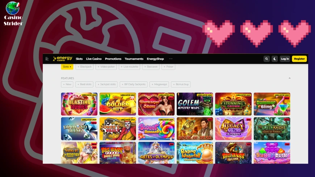Open the Raging Waterfall game

[x=195, y=153]
